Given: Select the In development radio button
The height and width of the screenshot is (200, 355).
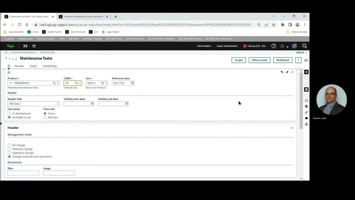Looking at the screenshot, I should click(x=9, y=114).
